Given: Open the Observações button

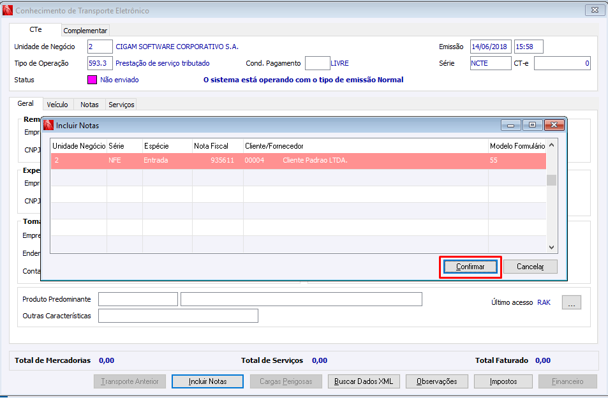Looking at the screenshot, I should [x=437, y=381].
